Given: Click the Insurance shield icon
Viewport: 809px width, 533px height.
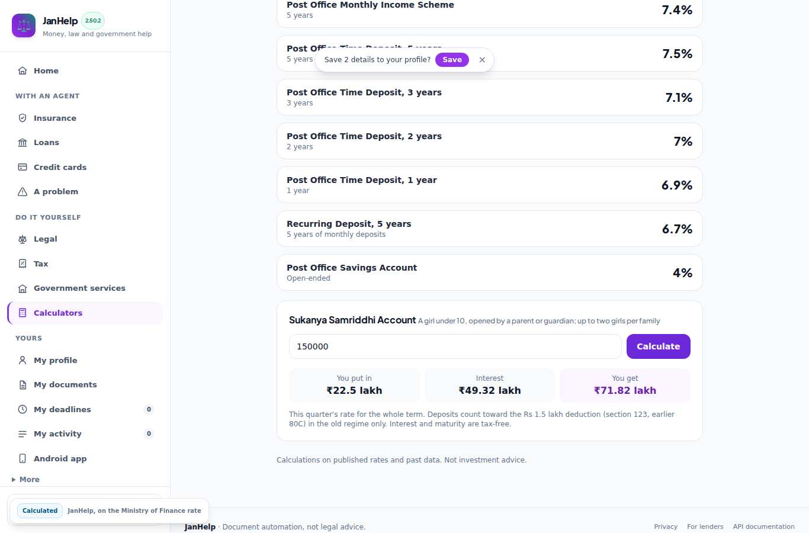Looking at the screenshot, I should click(23, 118).
